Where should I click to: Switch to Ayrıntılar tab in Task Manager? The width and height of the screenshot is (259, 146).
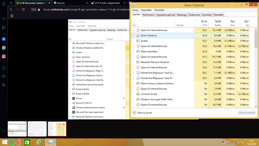point(207,15)
